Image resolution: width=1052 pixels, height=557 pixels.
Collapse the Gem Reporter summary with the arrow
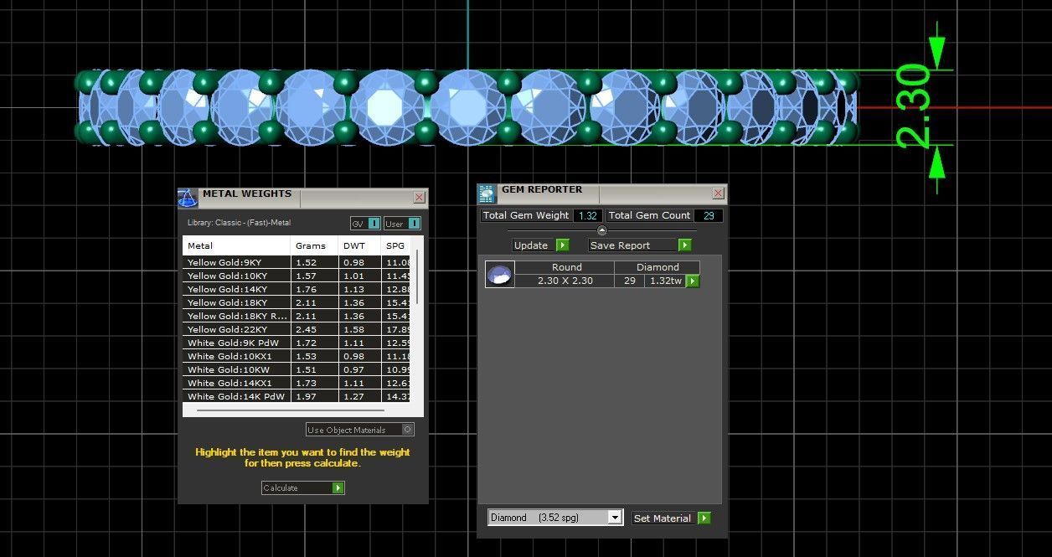tap(601, 230)
